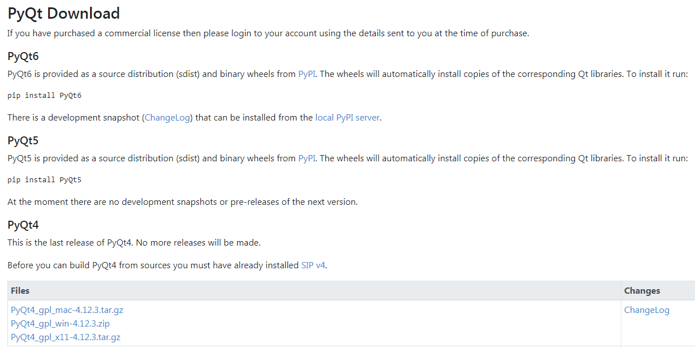This screenshot has height=352, width=695.
Task: Download PyQt4_gpl_mac-4.12.3.tar.gz
Action: [x=67, y=310]
